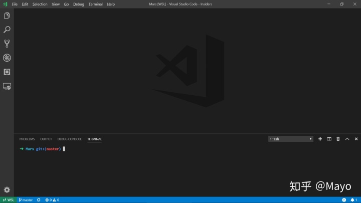Open the Debug view icon

click(7, 58)
